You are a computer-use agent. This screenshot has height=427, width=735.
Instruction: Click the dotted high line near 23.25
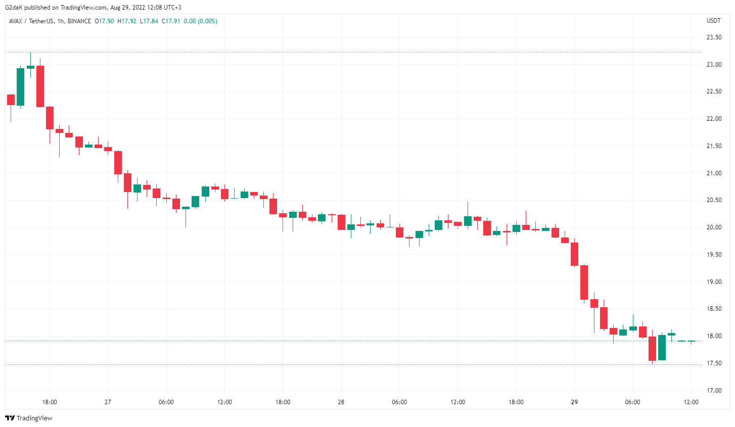click(353, 52)
